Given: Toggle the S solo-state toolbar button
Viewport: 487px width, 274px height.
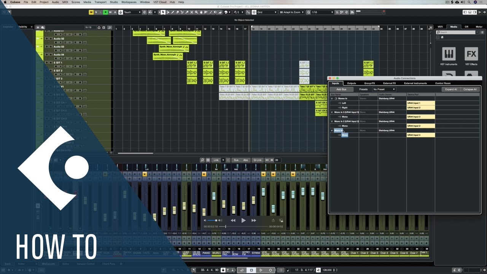Looking at the screenshot, I should (x=96, y=12).
